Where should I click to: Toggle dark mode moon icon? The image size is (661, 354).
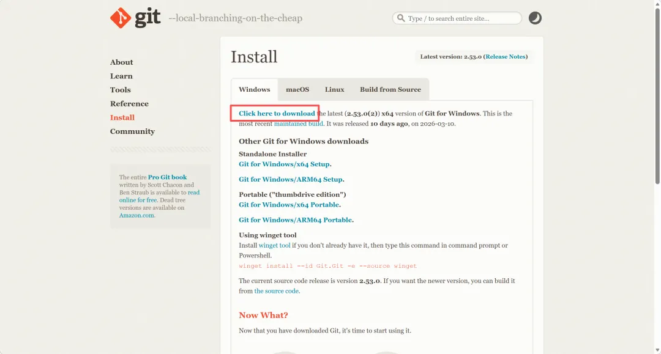point(535,18)
